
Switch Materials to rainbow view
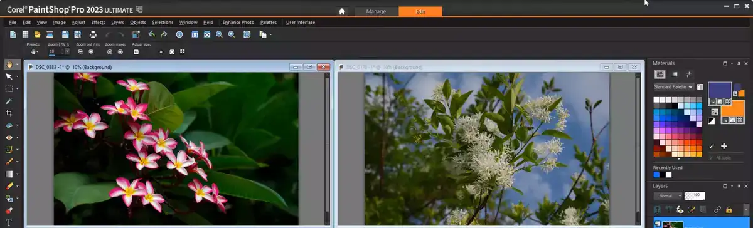coord(675,74)
